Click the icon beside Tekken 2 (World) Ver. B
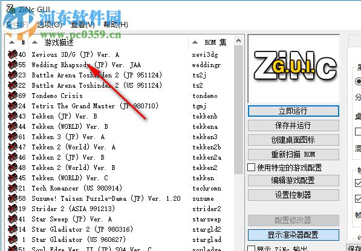 coord(13,168)
